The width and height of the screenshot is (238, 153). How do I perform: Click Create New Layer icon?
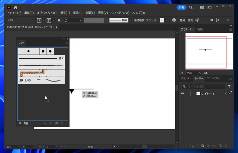(x=220, y=146)
